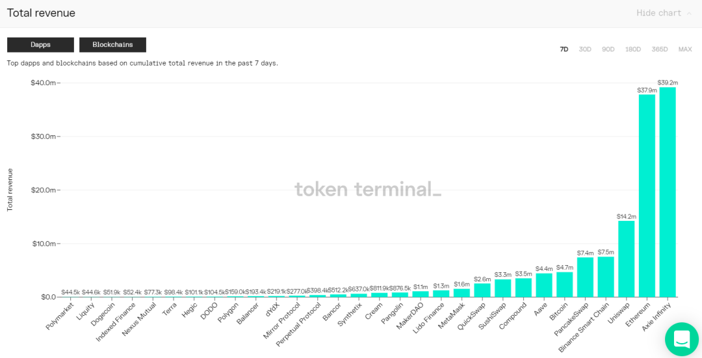Click the Uniswap $14.2m bar
The image size is (702, 358).
(x=627, y=259)
